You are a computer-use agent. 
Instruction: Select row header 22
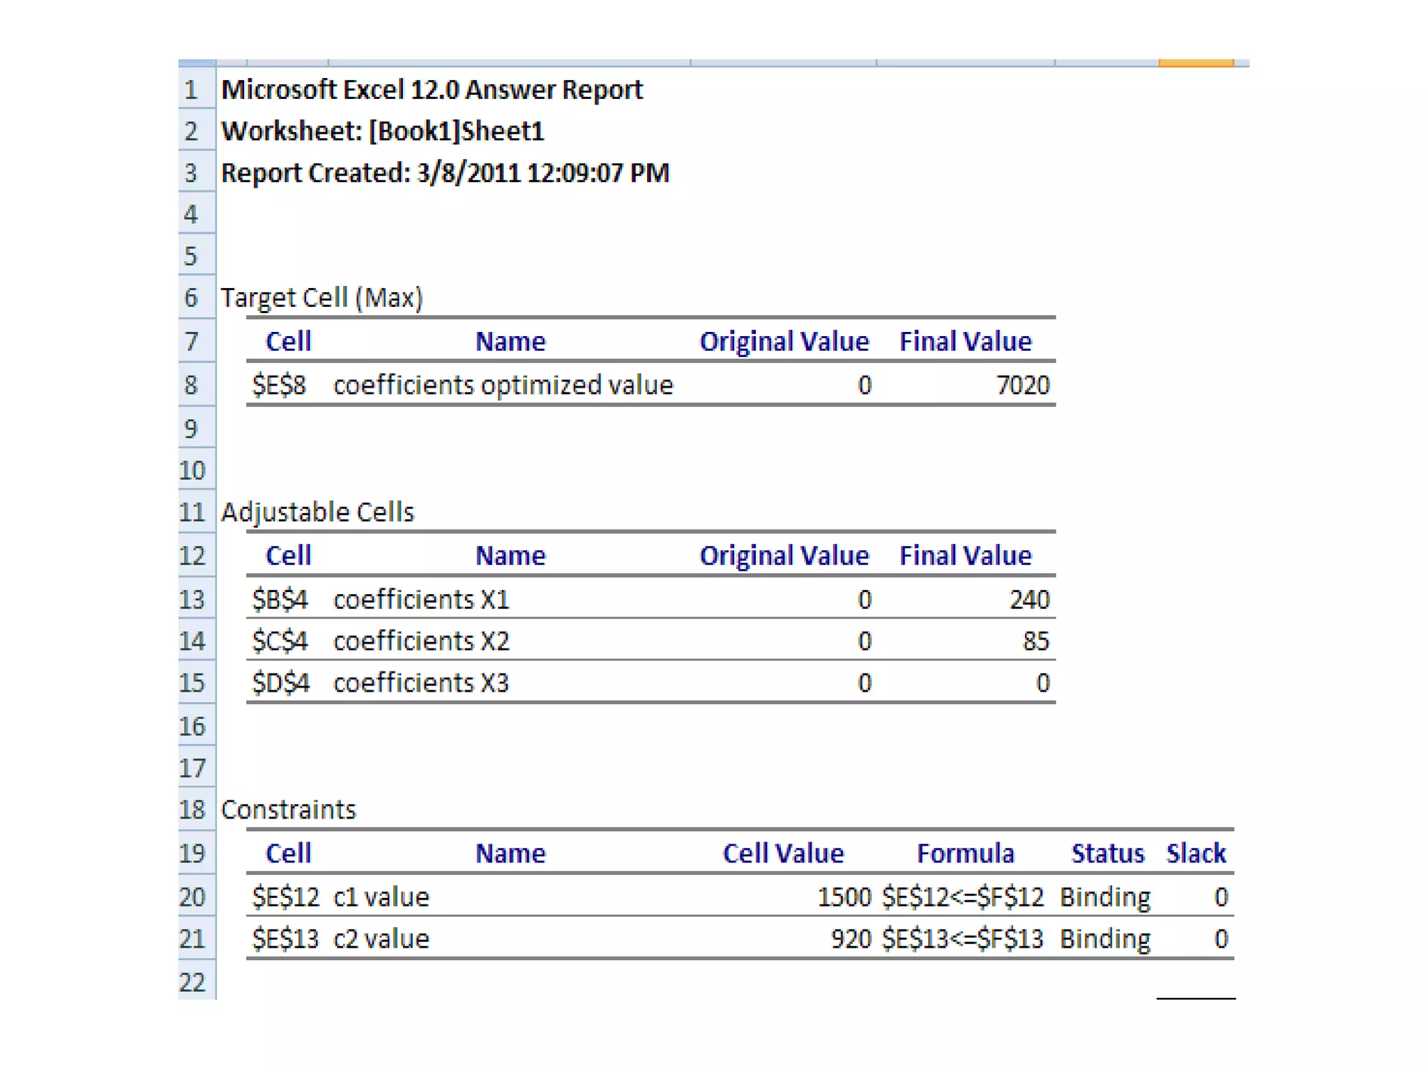195,982
